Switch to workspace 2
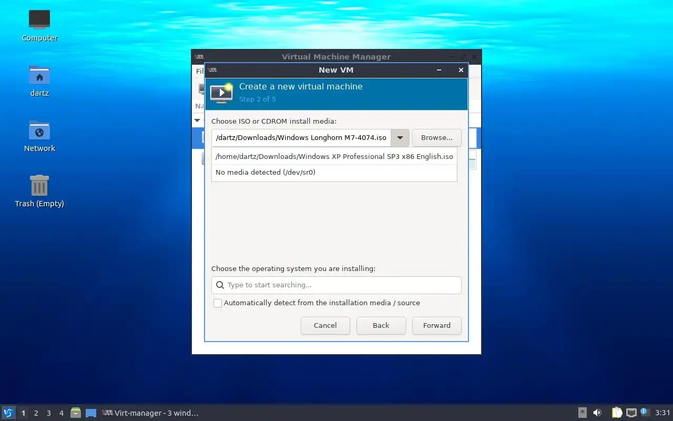The height and width of the screenshot is (421, 673). pyautogui.click(x=36, y=413)
